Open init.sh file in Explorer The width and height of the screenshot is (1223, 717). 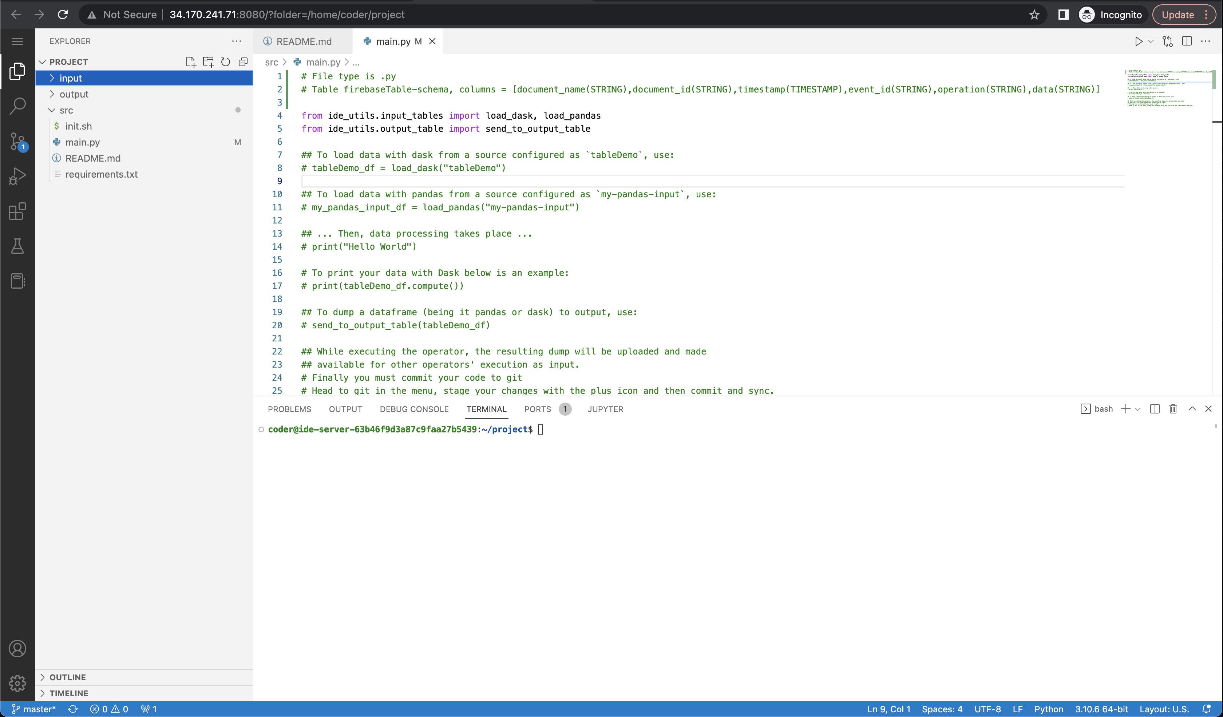(144, 126)
